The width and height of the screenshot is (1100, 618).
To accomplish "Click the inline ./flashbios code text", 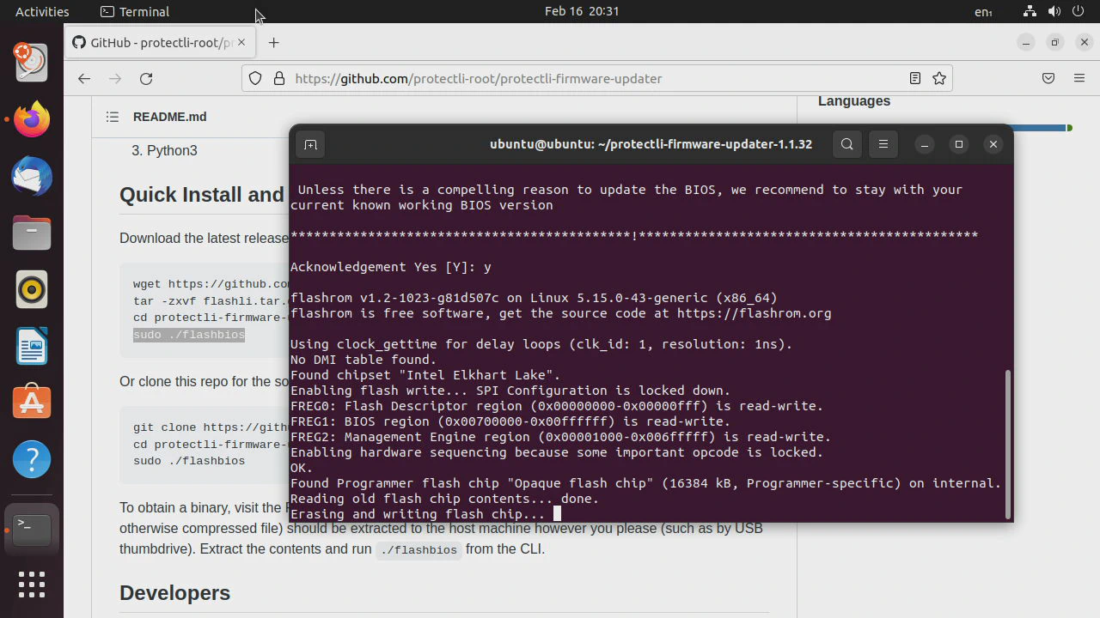I will (x=419, y=549).
